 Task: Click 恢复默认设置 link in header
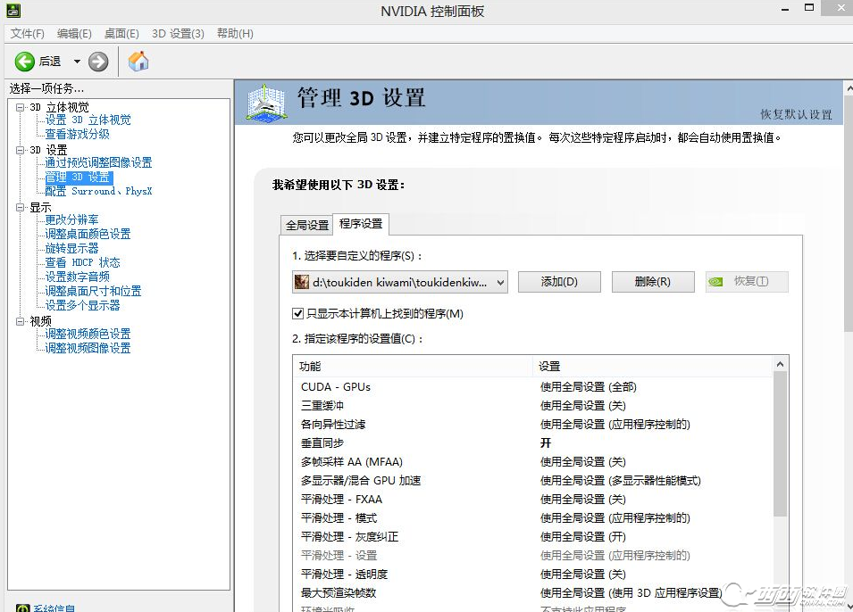[x=796, y=114]
